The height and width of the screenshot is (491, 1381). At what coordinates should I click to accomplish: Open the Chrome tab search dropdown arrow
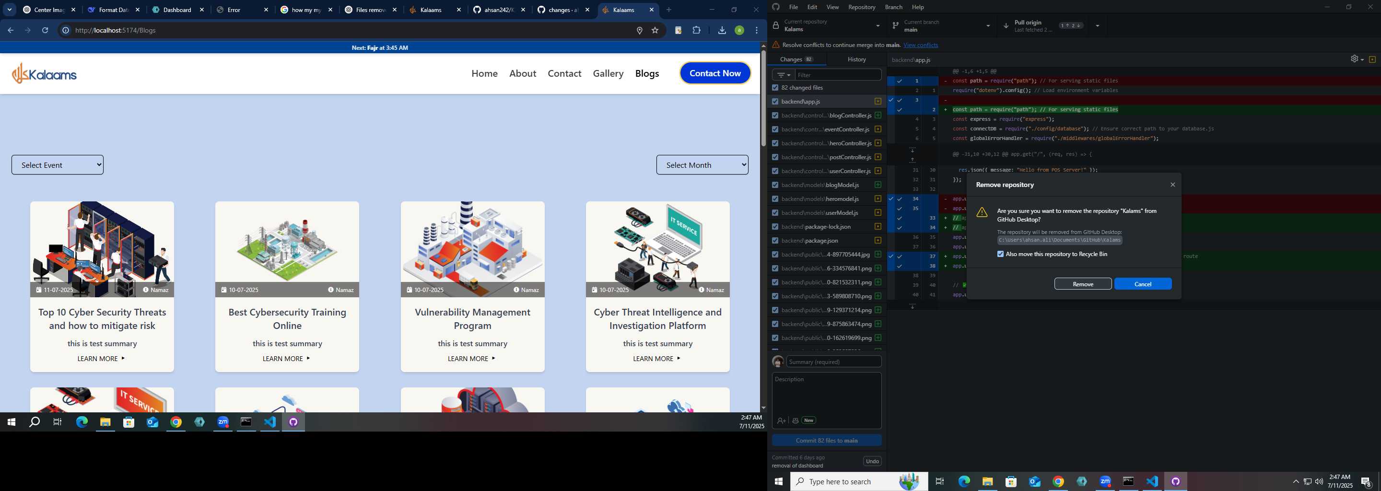(10, 10)
